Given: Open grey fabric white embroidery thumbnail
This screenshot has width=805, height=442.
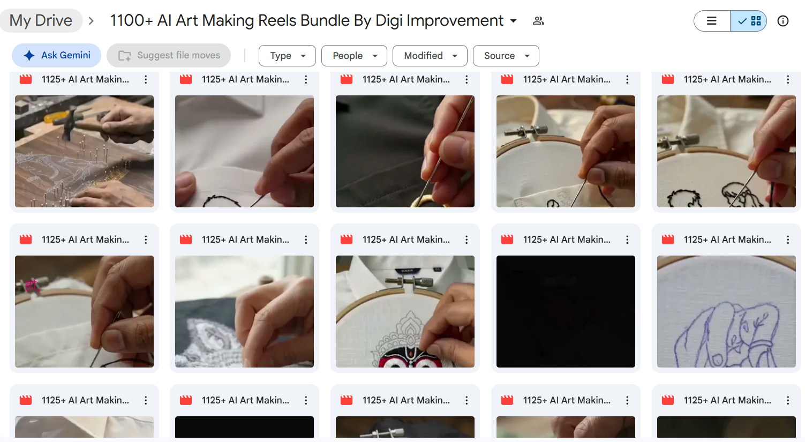Looking at the screenshot, I should point(244,311).
